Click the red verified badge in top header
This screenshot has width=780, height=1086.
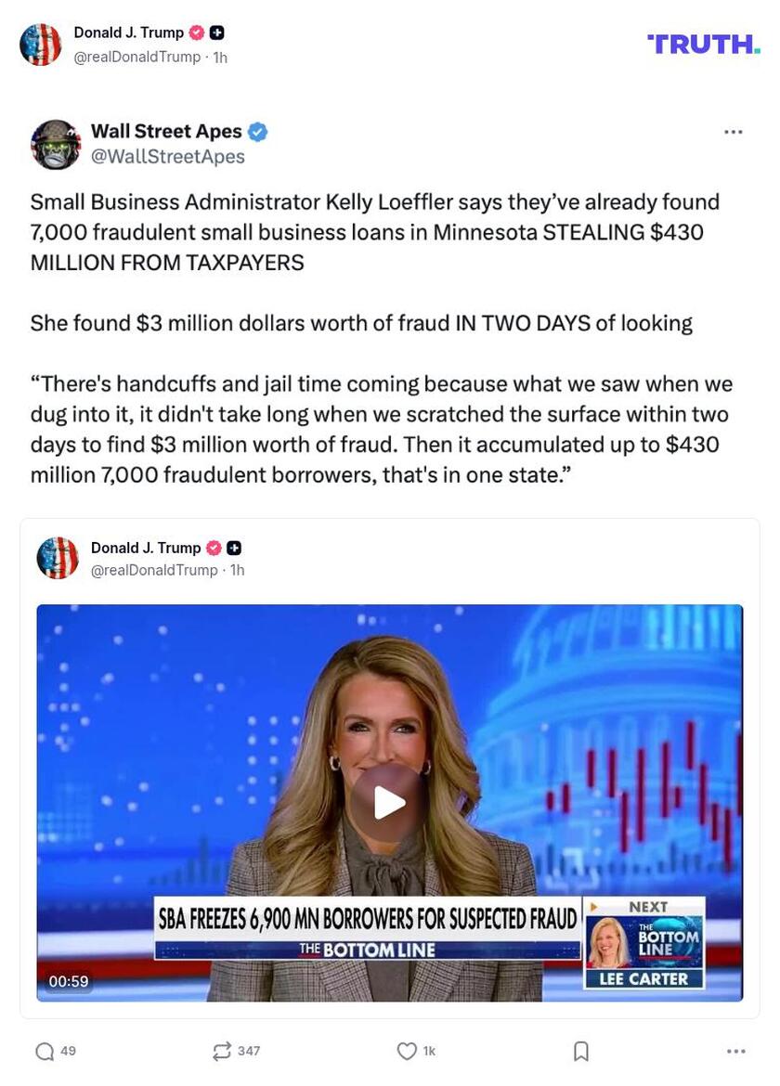(x=197, y=32)
